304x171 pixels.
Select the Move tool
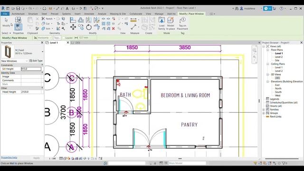pos(73,27)
